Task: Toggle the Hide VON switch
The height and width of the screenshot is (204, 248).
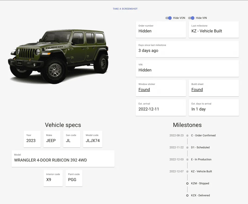Action: click(x=169, y=18)
